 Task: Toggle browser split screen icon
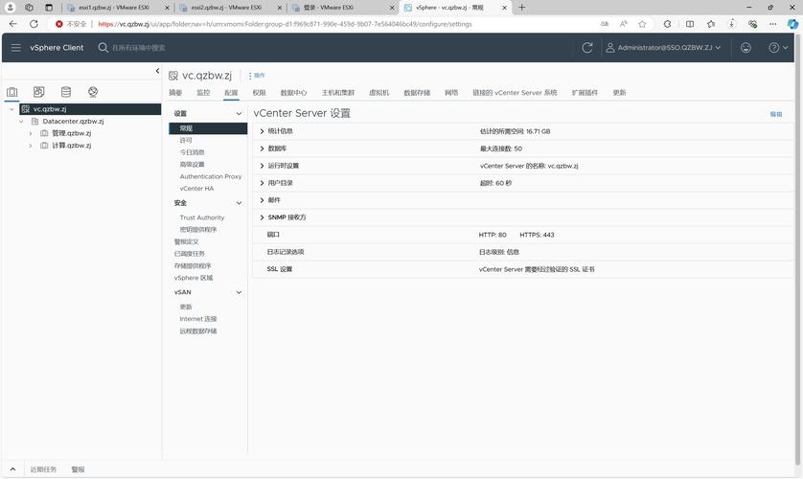point(690,24)
